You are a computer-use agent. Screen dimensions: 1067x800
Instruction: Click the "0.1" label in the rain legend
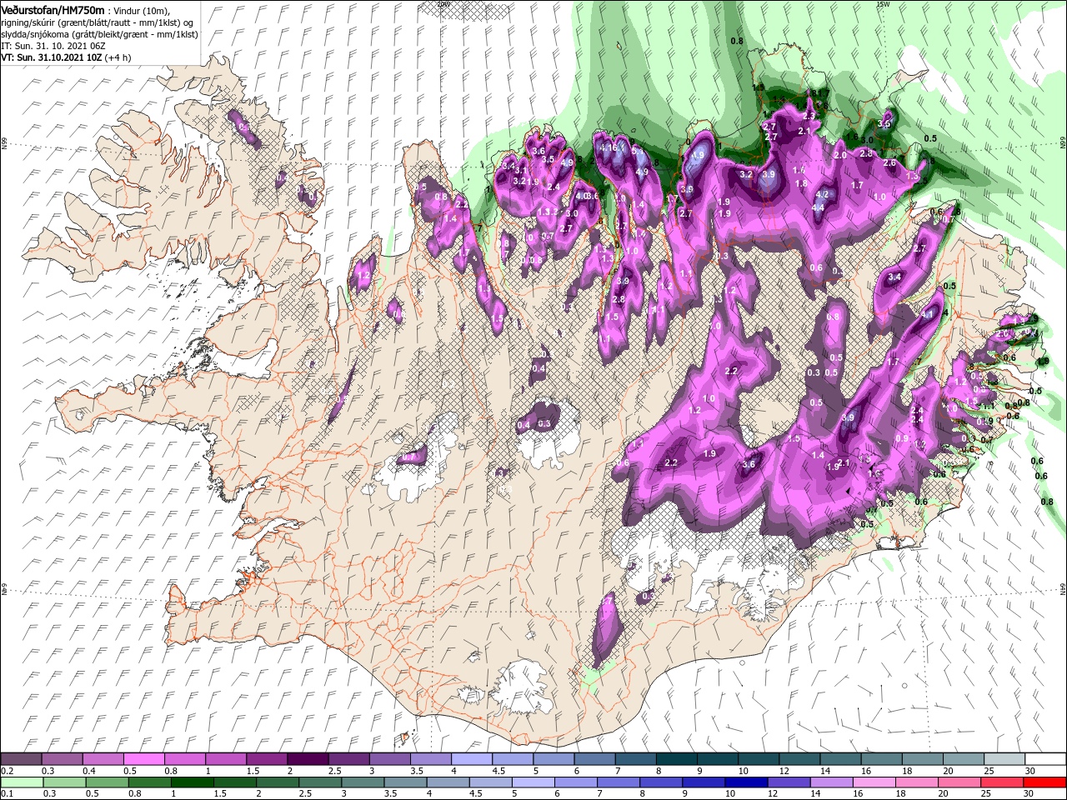coord(7,794)
